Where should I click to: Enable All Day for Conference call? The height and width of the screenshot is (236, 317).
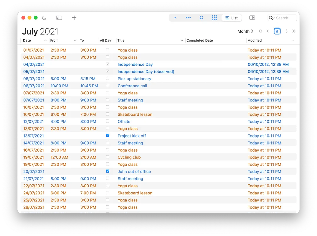coord(107,86)
